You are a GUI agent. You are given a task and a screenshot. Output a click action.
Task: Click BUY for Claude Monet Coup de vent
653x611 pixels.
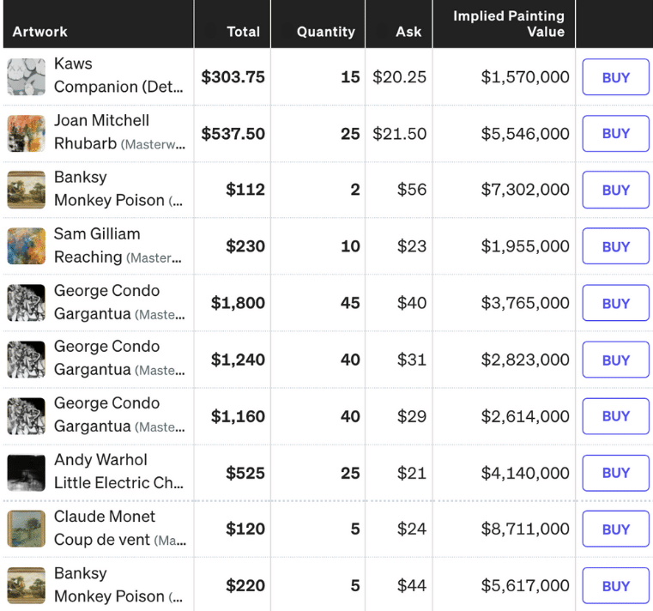(x=615, y=529)
